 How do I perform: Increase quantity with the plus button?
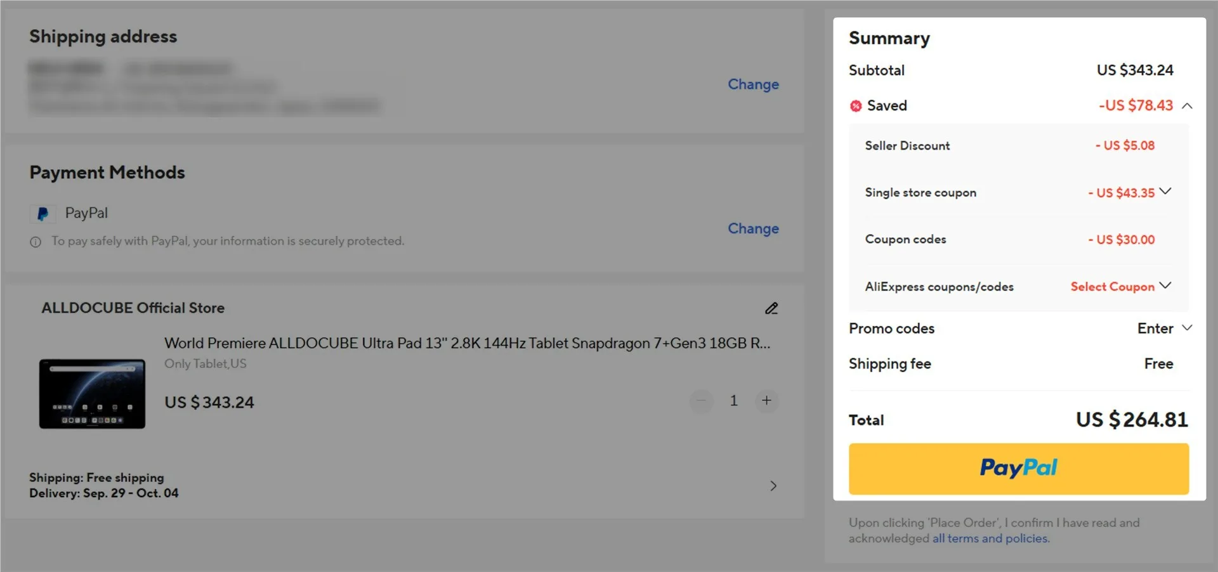point(766,401)
